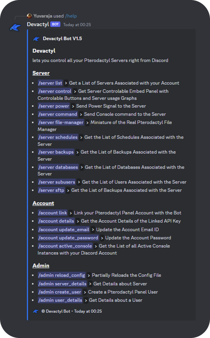Click the /server databases command pill
The image size is (210, 338).
(57, 167)
